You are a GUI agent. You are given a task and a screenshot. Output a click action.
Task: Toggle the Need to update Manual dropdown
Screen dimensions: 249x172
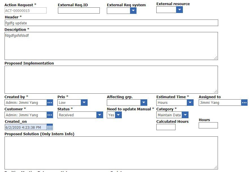click(118, 115)
